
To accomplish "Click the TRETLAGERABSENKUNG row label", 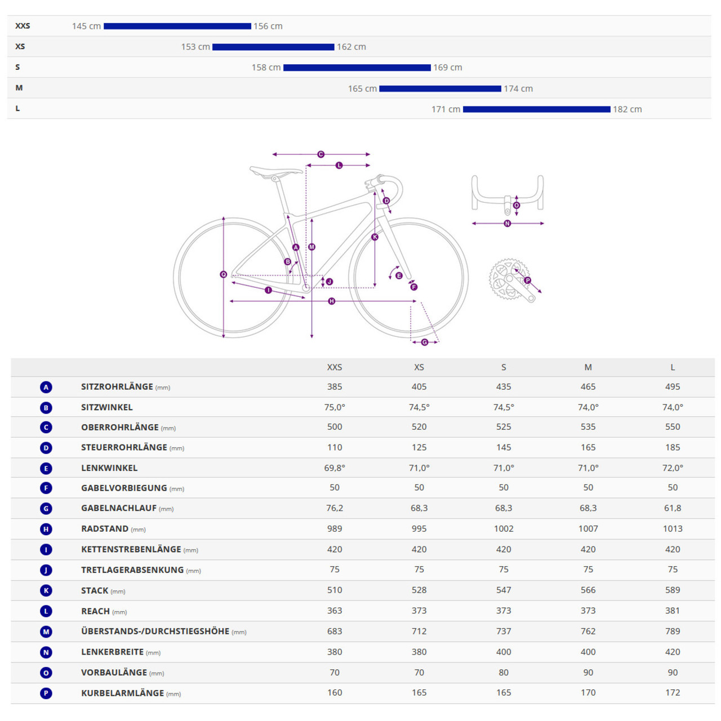I will tap(132, 570).
